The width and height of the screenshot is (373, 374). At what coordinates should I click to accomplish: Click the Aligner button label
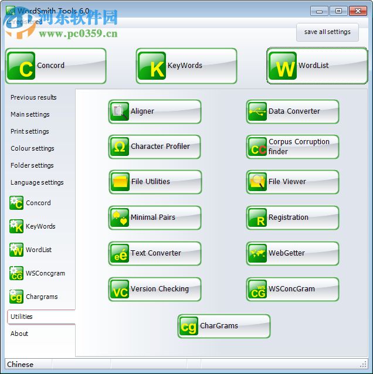click(x=143, y=111)
